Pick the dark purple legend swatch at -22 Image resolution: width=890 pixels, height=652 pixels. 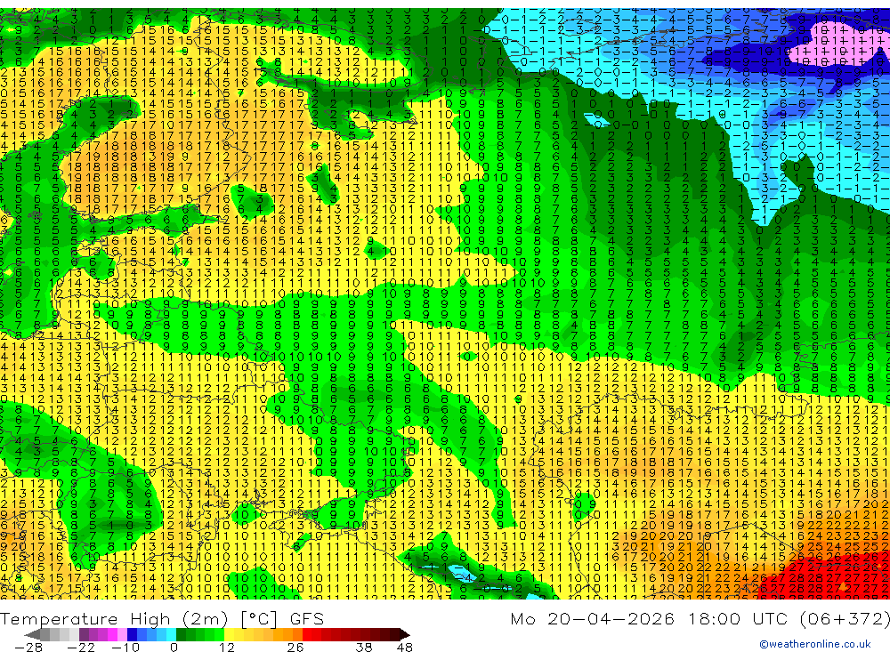pos(84,634)
